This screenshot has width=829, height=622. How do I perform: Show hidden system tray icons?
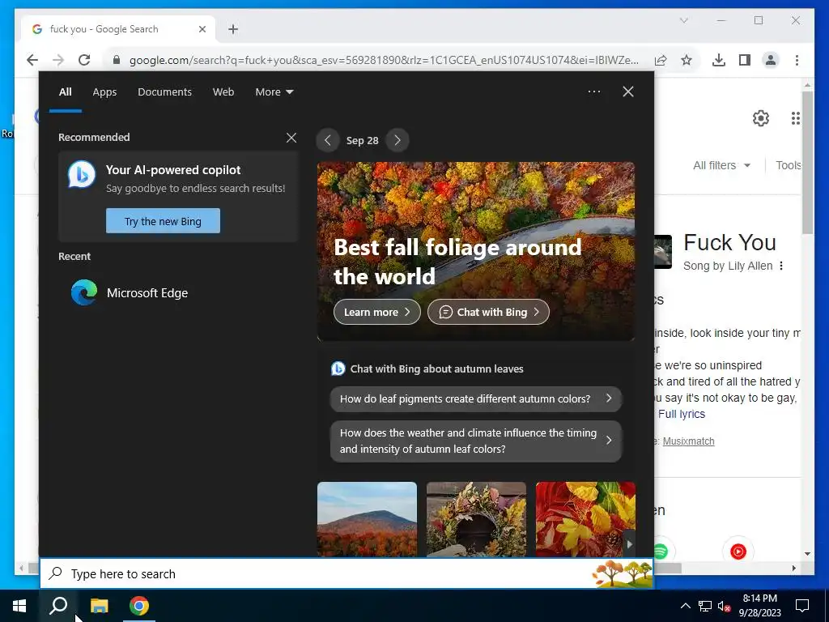(x=685, y=606)
